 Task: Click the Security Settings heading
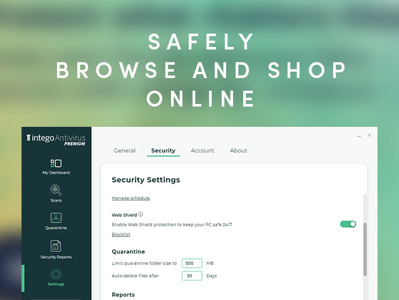pos(146,179)
